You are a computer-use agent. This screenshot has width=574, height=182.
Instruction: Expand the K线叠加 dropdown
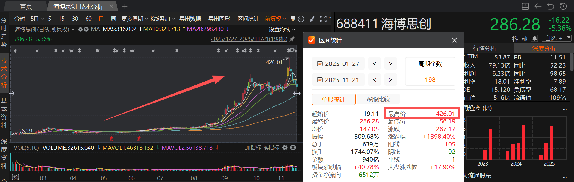162,19
